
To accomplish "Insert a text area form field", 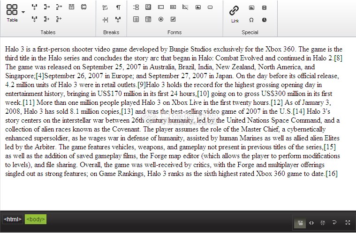I will point(148,7).
